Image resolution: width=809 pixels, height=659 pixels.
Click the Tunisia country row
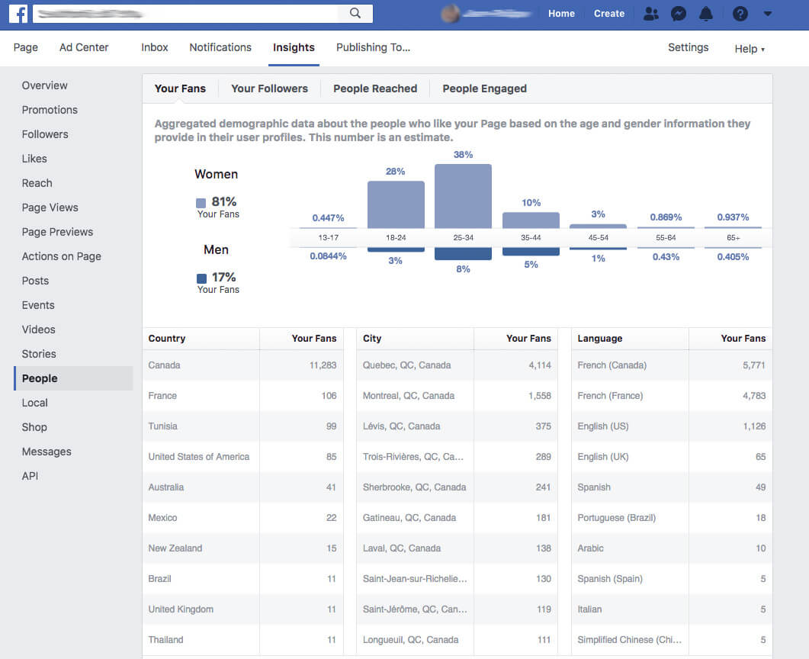(242, 426)
